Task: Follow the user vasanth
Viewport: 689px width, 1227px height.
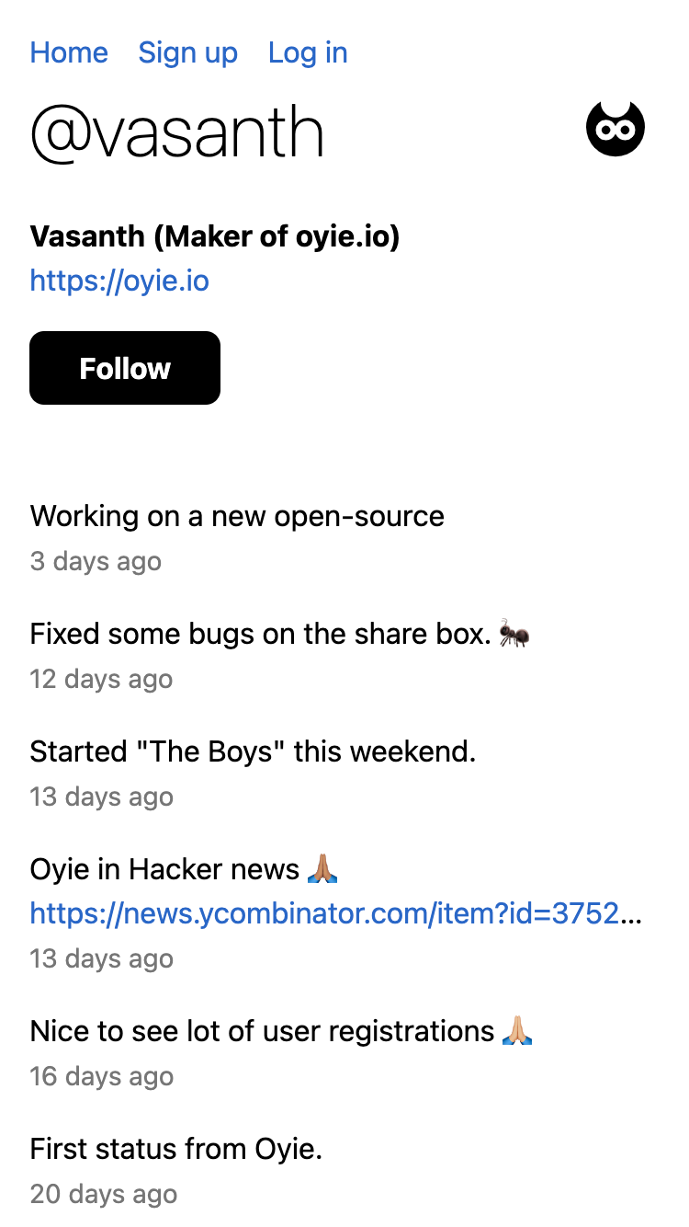Action: click(125, 368)
